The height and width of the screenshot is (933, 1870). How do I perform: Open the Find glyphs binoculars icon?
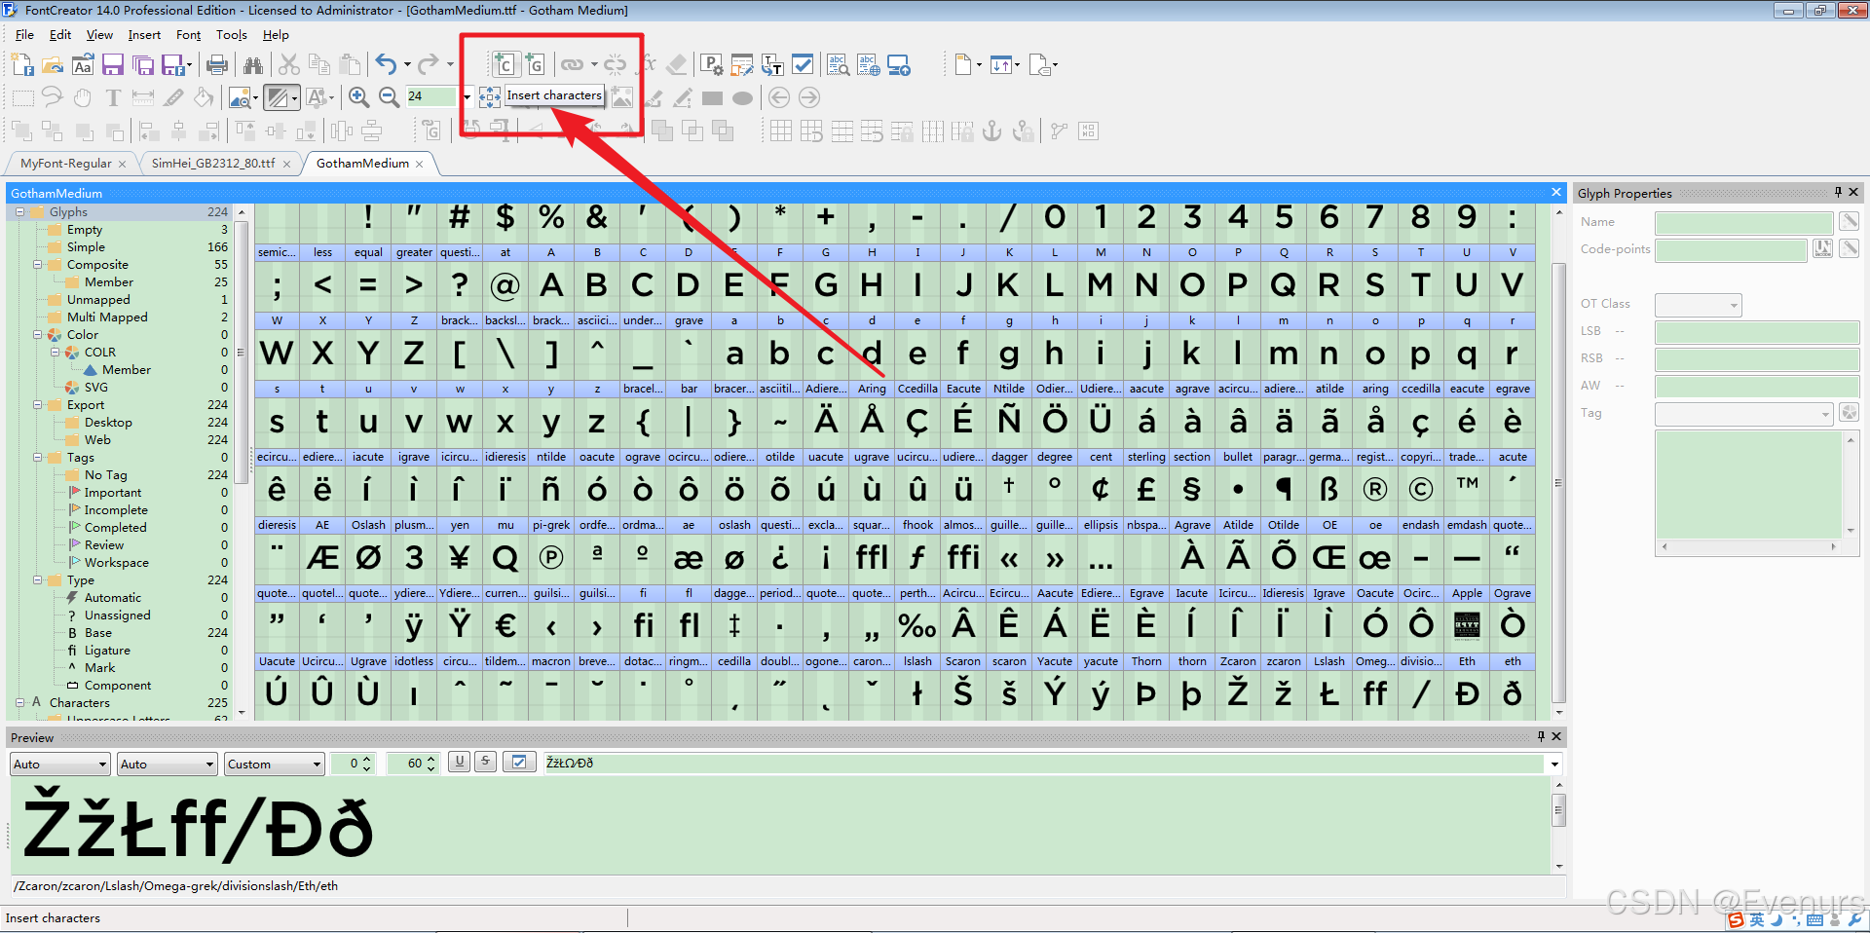click(x=253, y=64)
